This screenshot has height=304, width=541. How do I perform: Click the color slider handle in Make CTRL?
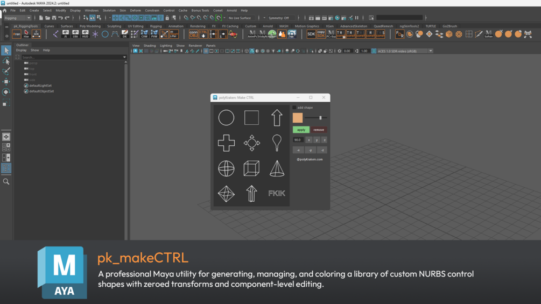pyautogui.click(x=320, y=118)
